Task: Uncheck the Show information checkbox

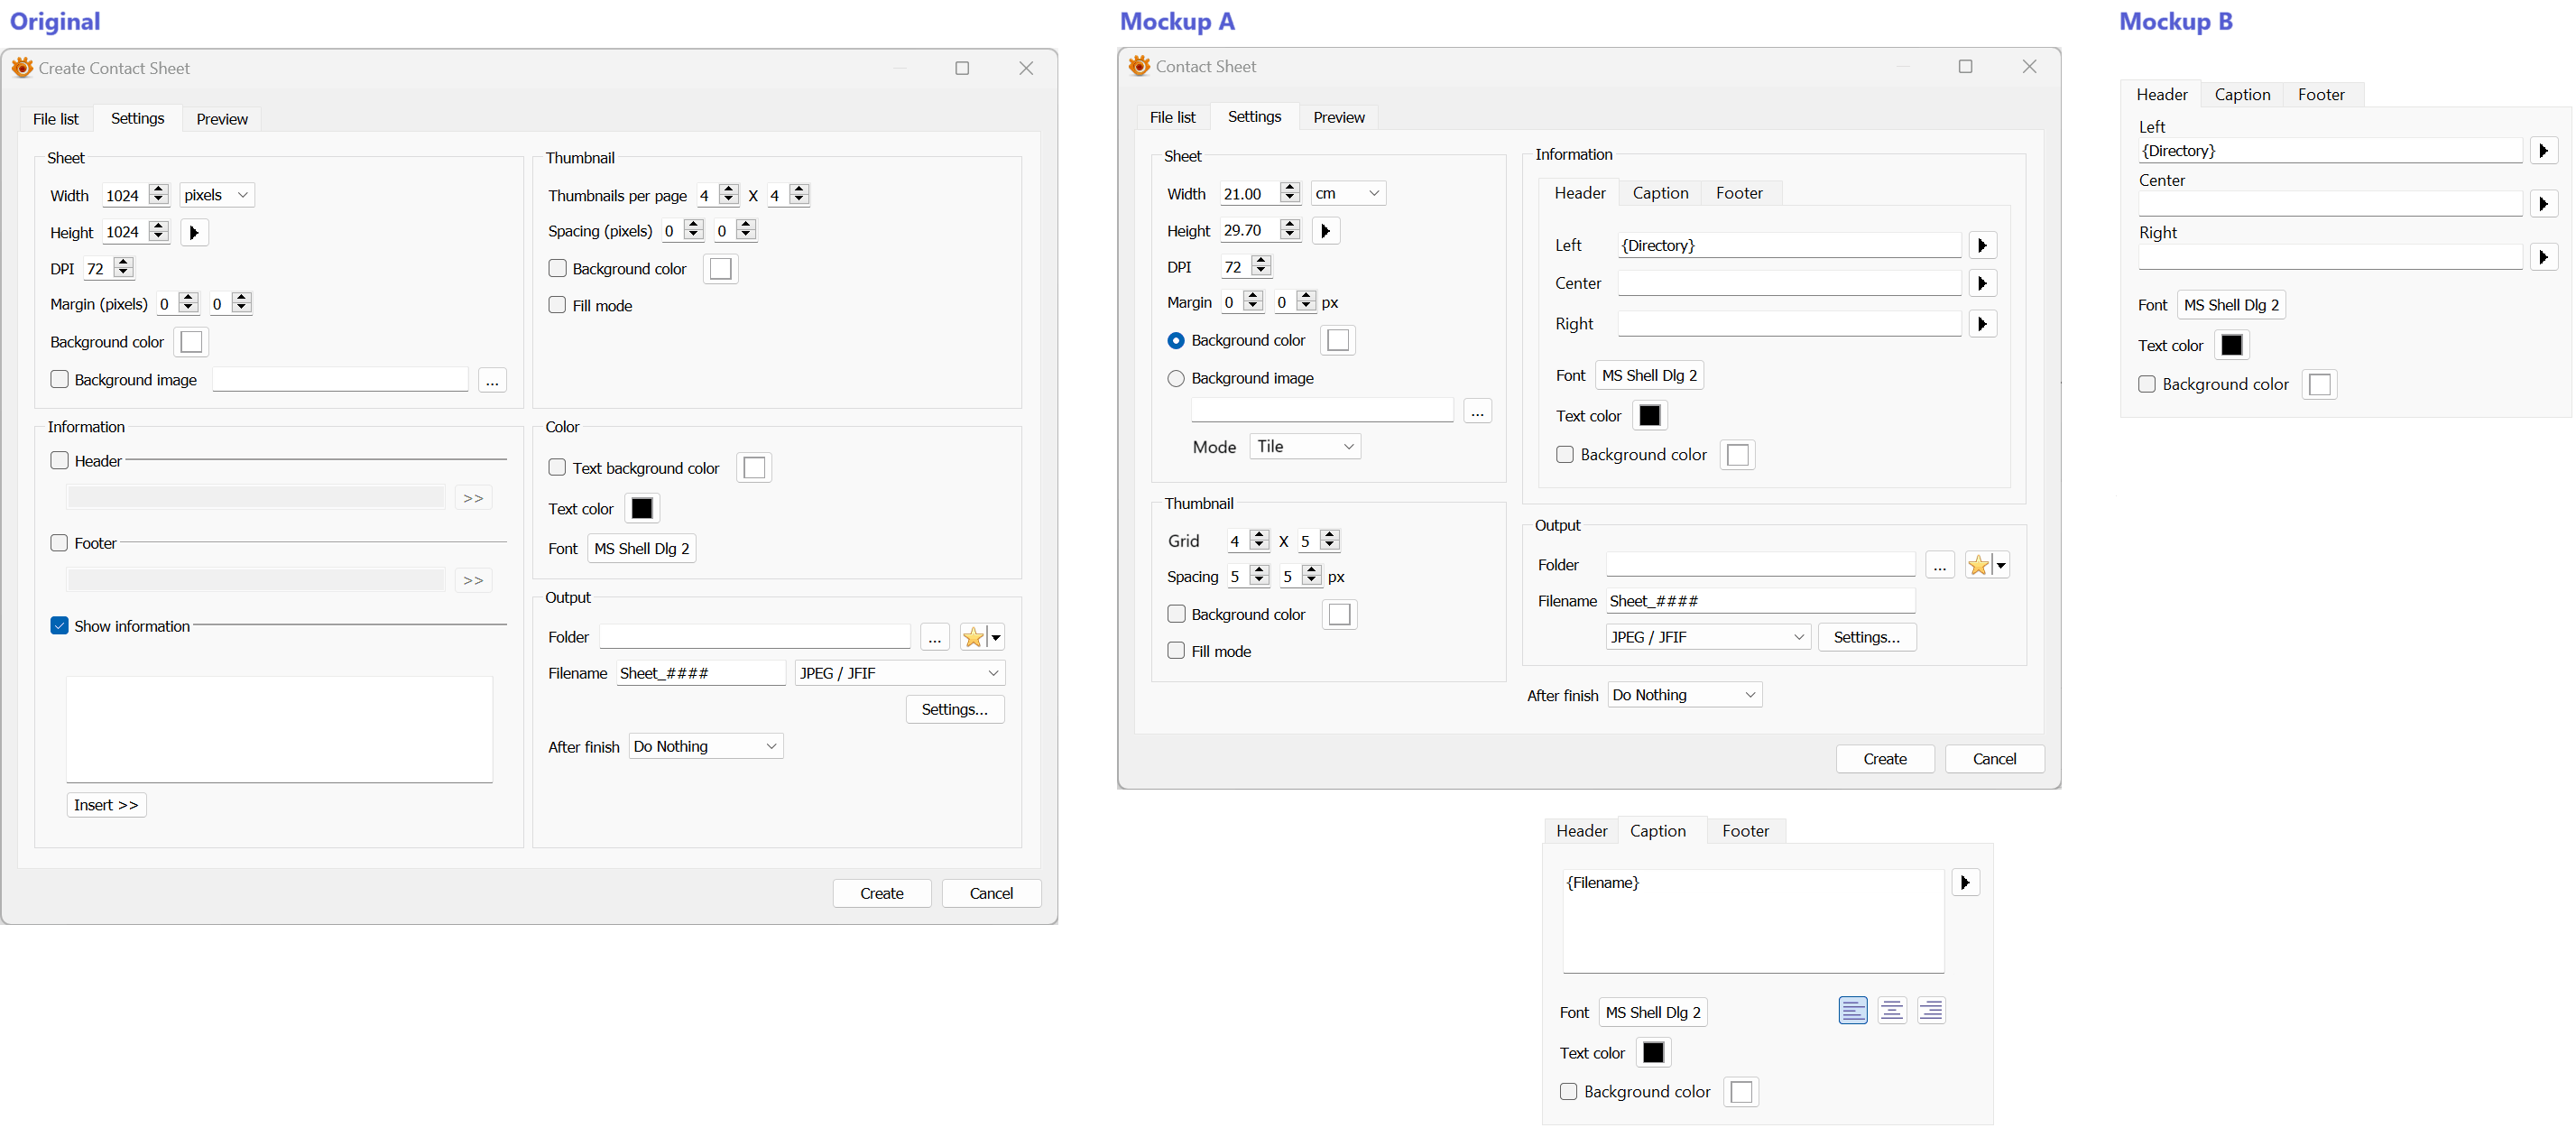Action: pos(59,626)
